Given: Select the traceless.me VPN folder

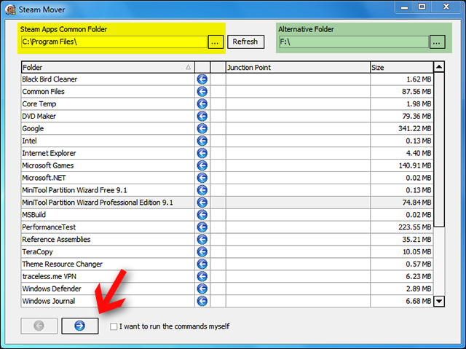Looking at the screenshot, I should point(108,276).
